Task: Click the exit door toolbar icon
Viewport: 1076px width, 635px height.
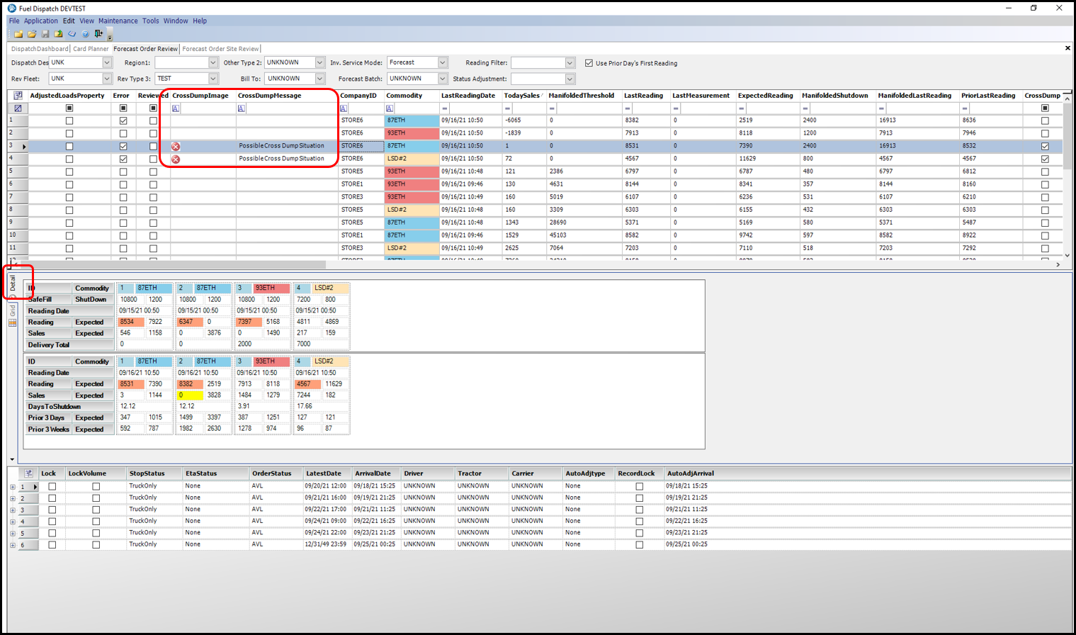Action: coord(98,34)
